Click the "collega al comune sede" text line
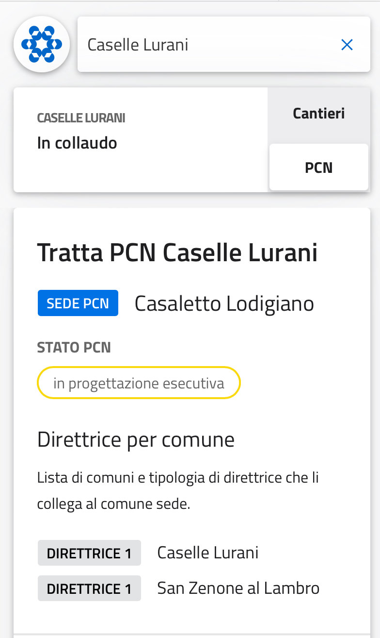 pos(113,504)
